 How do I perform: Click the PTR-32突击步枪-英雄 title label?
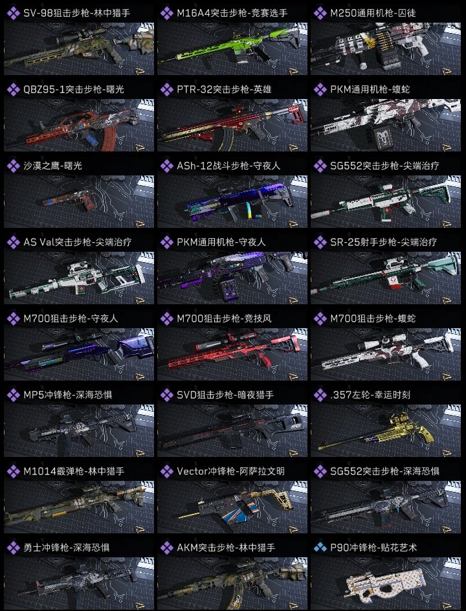224,89
